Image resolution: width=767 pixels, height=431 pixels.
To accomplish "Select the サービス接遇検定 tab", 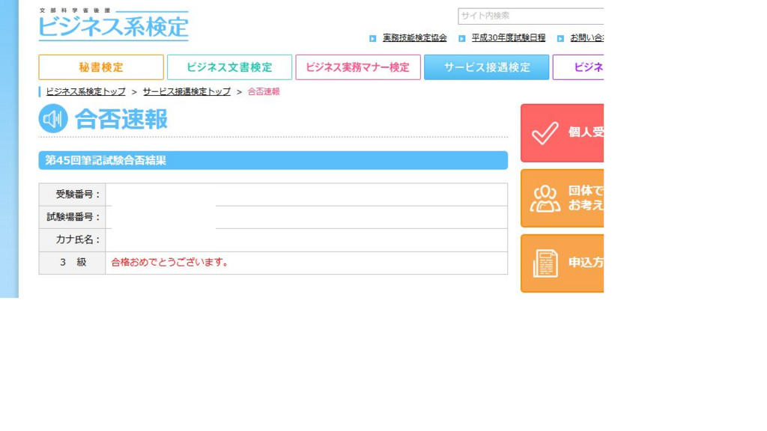I will (x=487, y=67).
